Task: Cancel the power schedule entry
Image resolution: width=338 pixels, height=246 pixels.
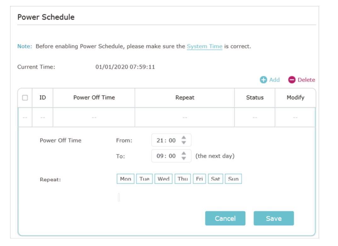Action: point(225,218)
